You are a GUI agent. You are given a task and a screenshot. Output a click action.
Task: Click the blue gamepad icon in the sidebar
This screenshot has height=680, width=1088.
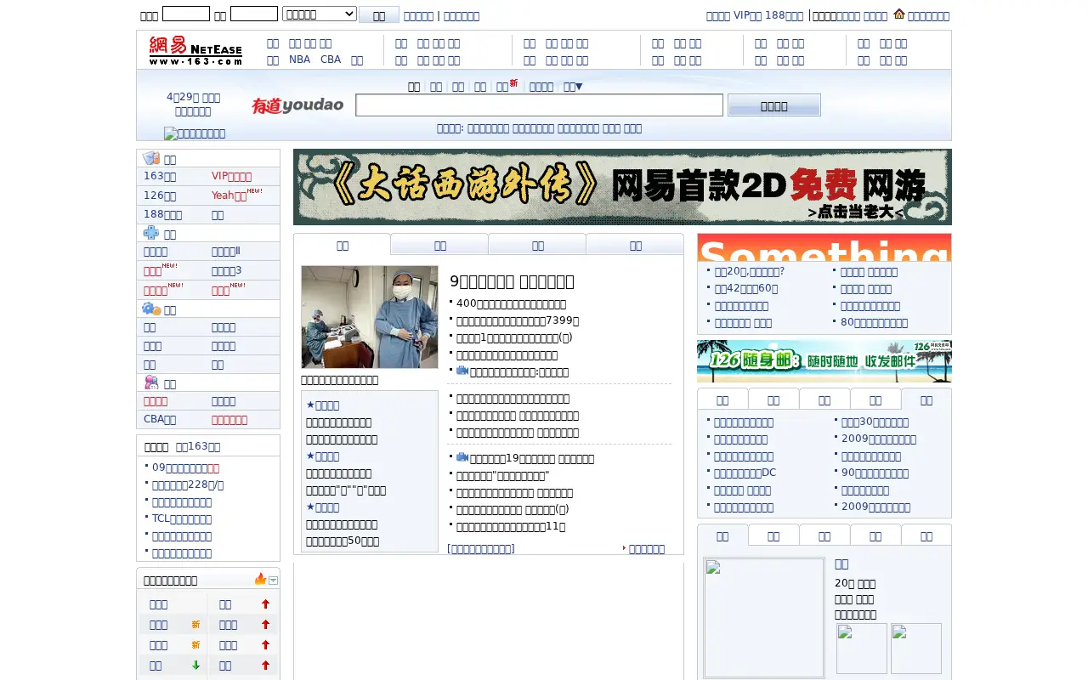(x=151, y=233)
